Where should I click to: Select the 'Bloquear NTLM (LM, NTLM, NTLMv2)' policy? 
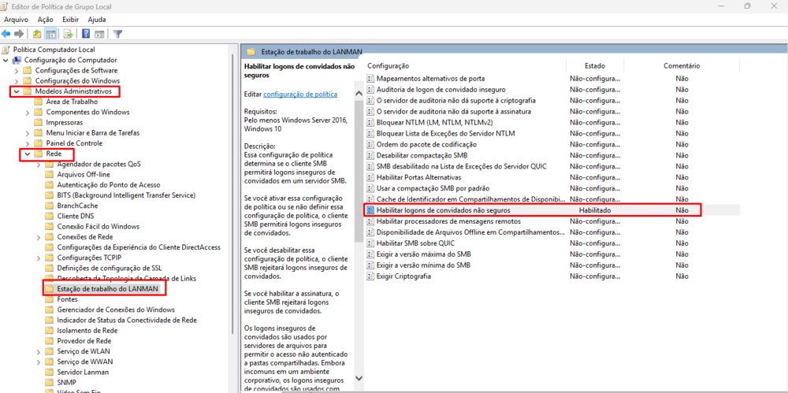coord(434,123)
